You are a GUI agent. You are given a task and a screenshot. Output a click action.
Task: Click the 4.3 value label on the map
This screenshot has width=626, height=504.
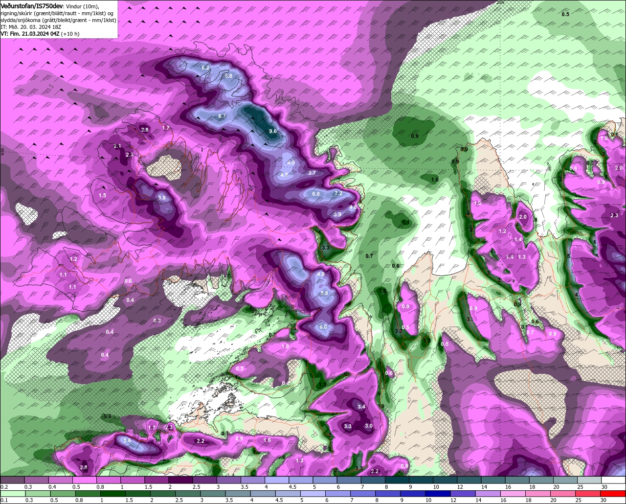click(291, 162)
